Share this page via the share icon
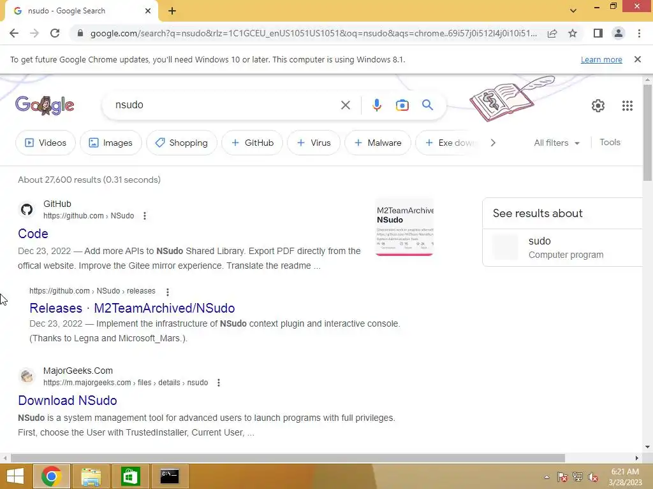Image resolution: width=653 pixels, height=489 pixels. [x=552, y=33]
